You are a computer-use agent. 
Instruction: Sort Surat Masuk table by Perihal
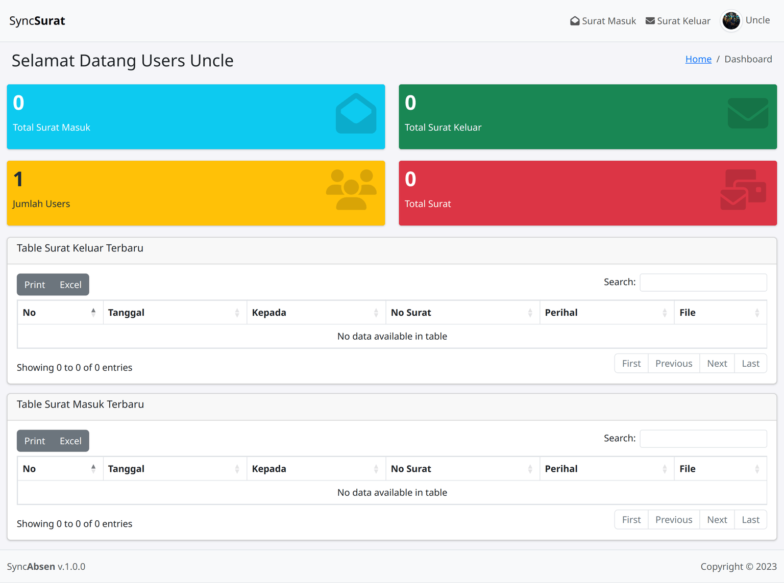point(606,469)
